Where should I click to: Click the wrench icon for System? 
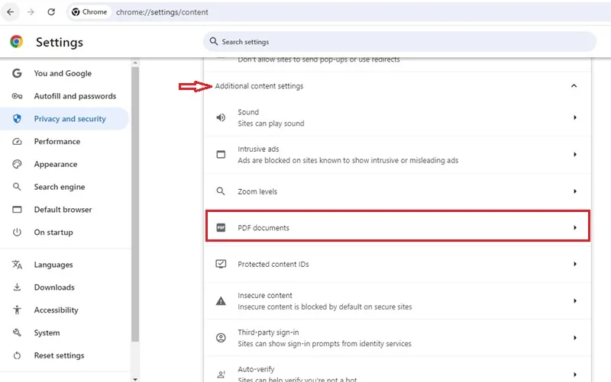tap(17, 332)
